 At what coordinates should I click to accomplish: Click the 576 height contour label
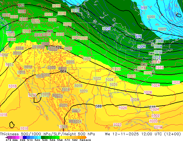pyautogui.click(x=59, y=47)
